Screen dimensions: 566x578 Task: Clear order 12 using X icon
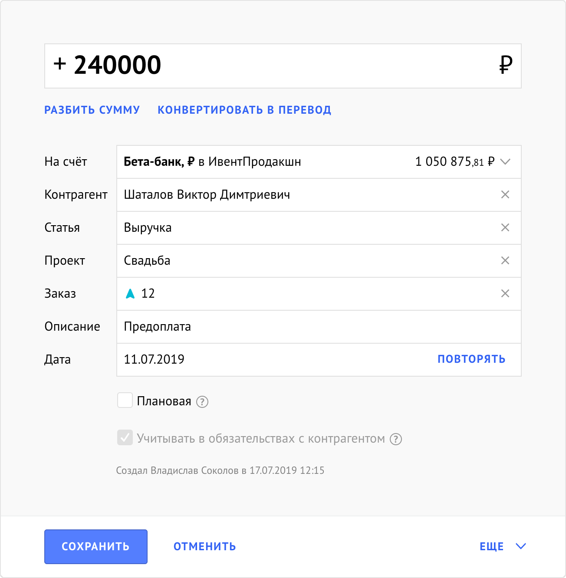505,294
